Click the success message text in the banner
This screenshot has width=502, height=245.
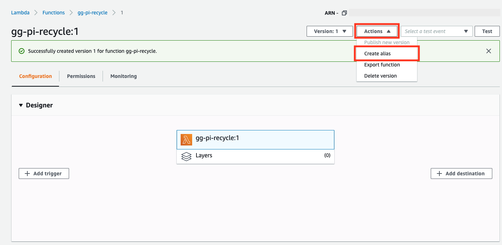coord(92,51)
